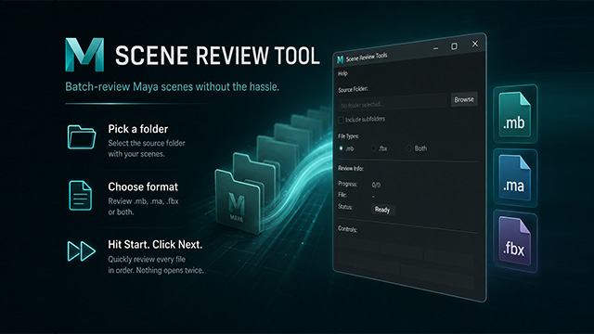
Task: Enable Include subfolders checkbox
Action: (341, 120)
